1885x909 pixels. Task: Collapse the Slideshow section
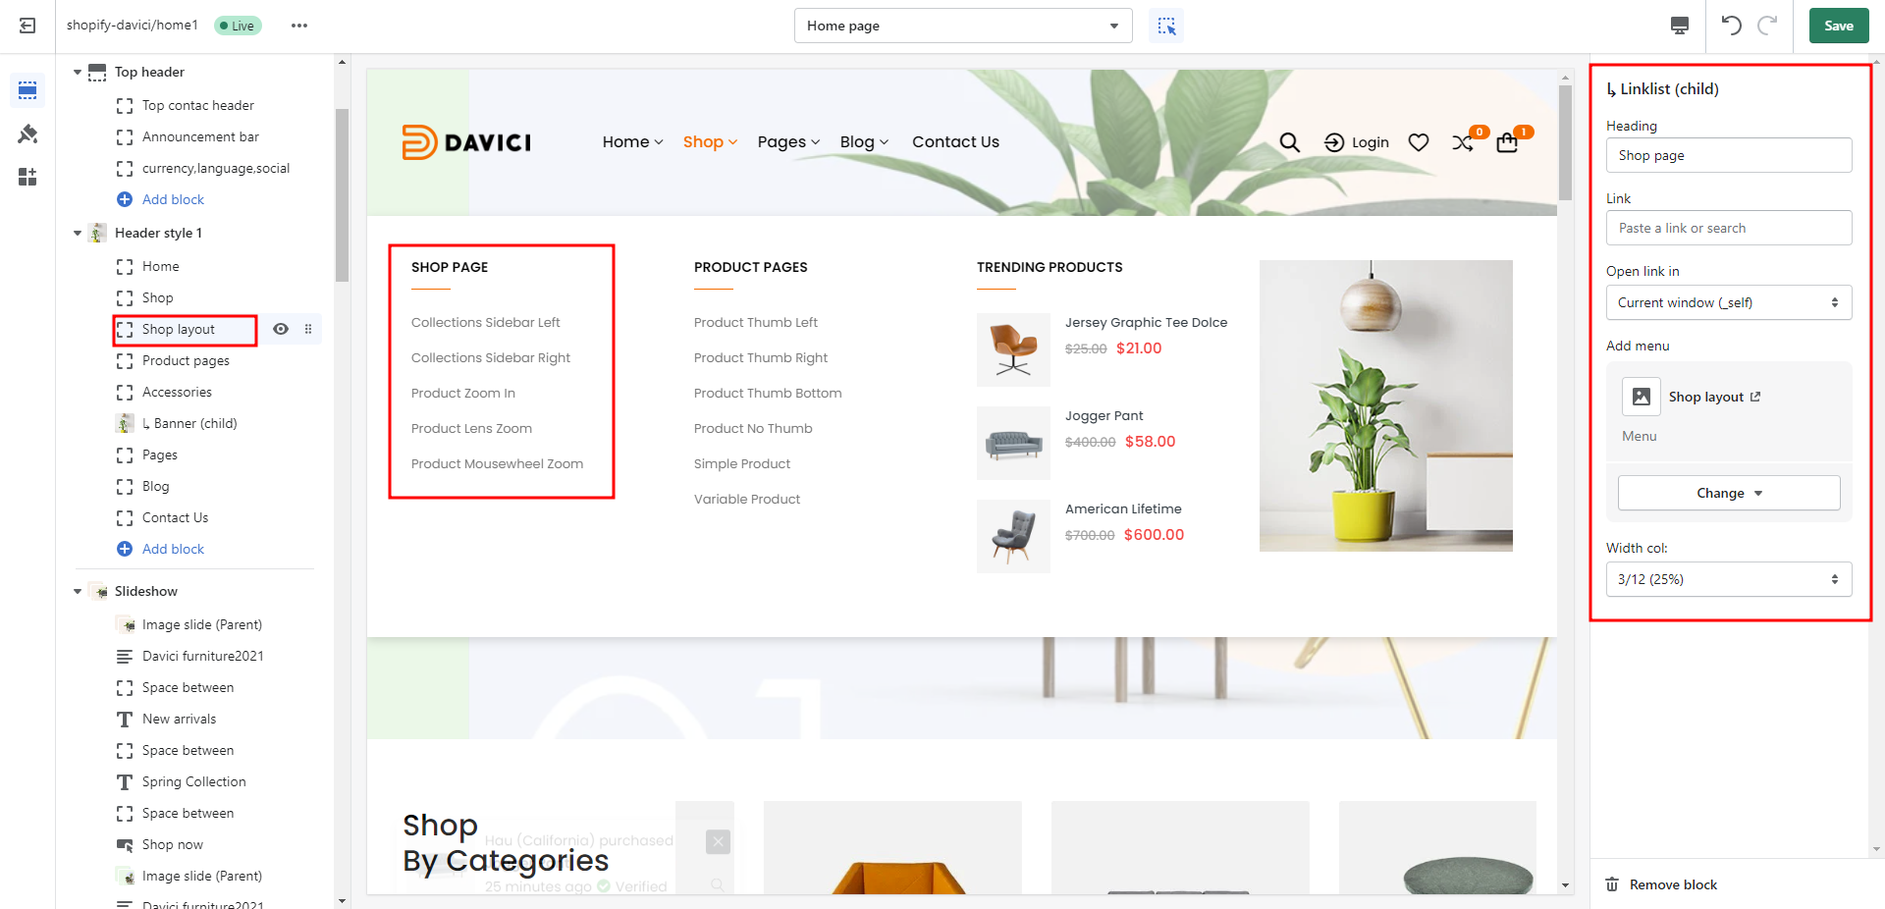pos(78,591)
